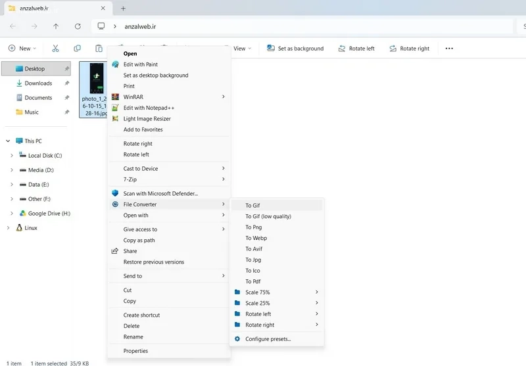Image resolution: width=526 pixels, height=366 pixels.
Task: Choose Open in the context menu
Action: 169,53
